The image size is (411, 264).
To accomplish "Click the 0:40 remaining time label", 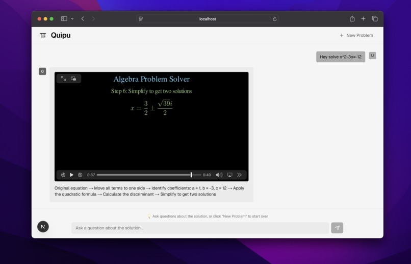I will [x=207, y=175].
